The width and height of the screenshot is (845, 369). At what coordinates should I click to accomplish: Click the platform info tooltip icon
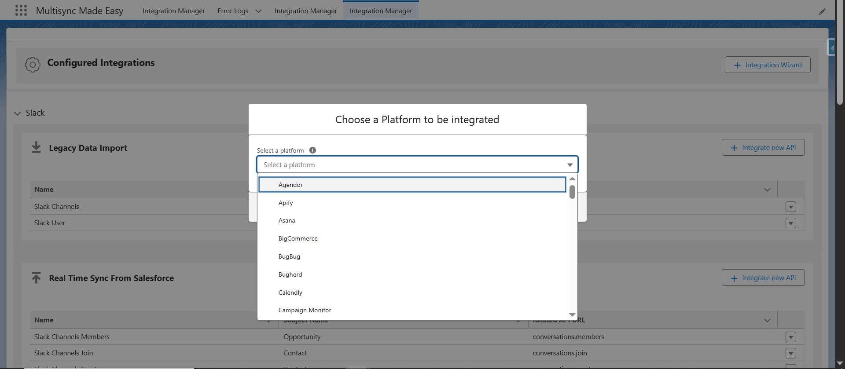312,150
